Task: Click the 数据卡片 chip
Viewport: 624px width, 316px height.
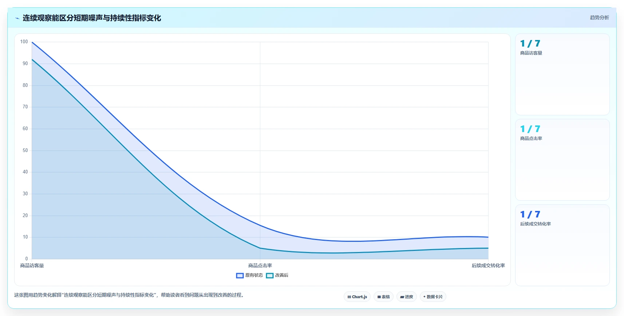Action: [x=433, y=297]
